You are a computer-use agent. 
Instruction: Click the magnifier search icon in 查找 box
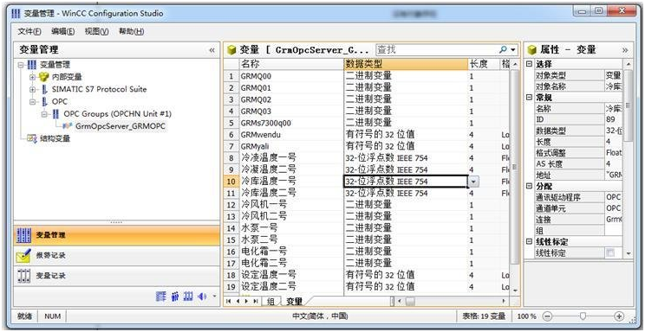pyautogui.click(x=503, y=49)
